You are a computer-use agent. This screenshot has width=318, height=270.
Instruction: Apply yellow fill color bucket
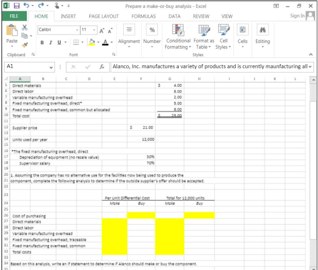pos(92,42)
